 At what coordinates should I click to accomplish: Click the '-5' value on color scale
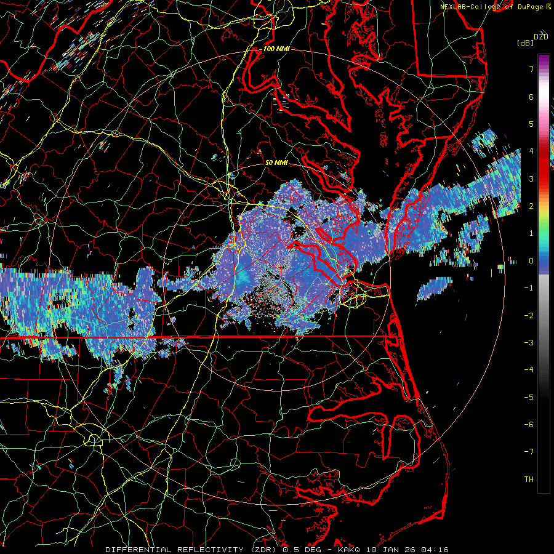529,398
